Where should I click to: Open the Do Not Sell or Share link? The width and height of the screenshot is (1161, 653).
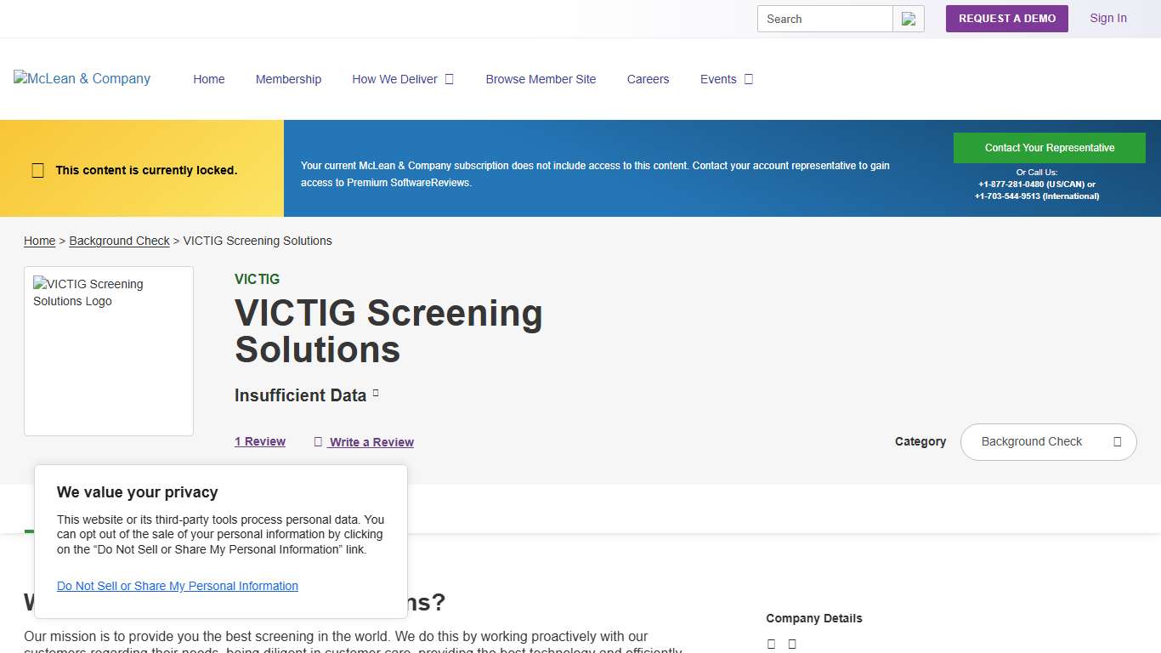[177, 586]
